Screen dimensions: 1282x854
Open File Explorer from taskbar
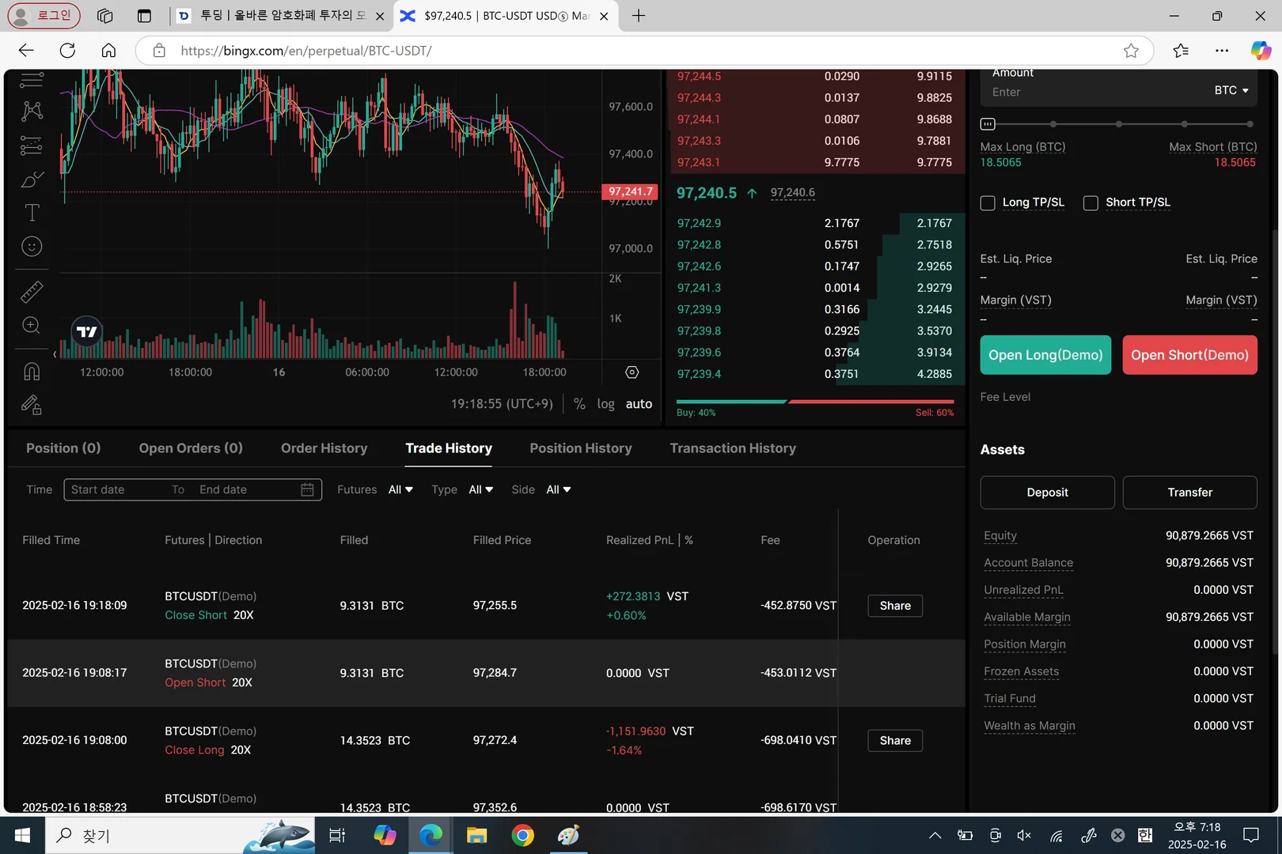(x=476, y=835)
